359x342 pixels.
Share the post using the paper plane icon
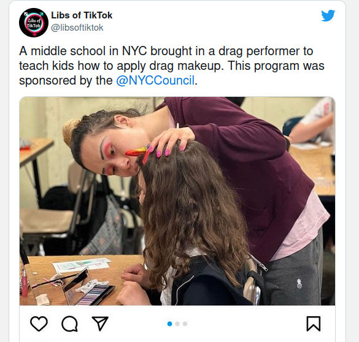[x=100, y=323]
